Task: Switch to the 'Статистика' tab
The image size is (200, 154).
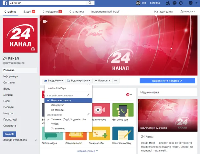Action: point(76,12)
